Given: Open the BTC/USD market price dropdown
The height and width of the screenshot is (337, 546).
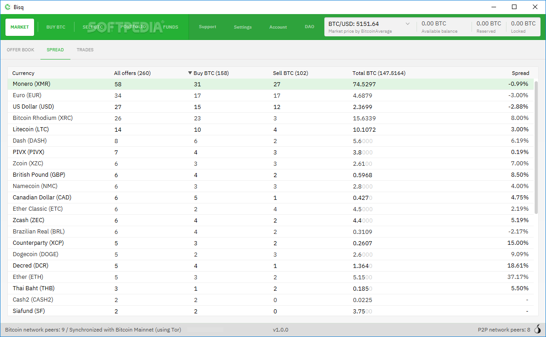Looking at the screenshot, I should tap(407, 24).
